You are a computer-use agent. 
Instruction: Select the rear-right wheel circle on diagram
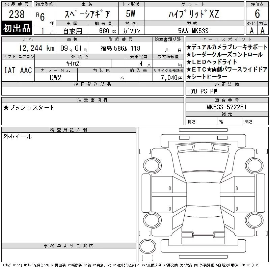coord(254,220)
